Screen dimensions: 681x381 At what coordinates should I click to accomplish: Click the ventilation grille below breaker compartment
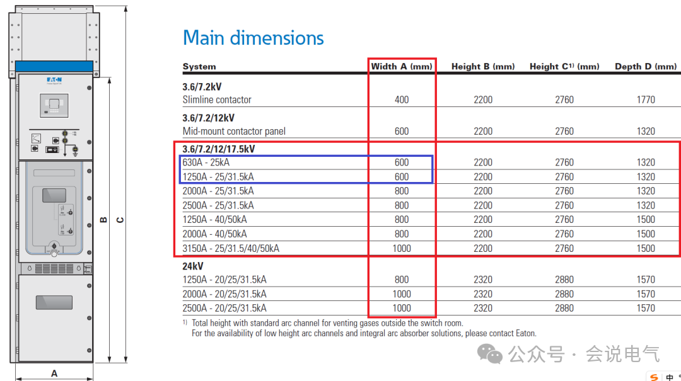pyautogui.click(x=54, y=268)
